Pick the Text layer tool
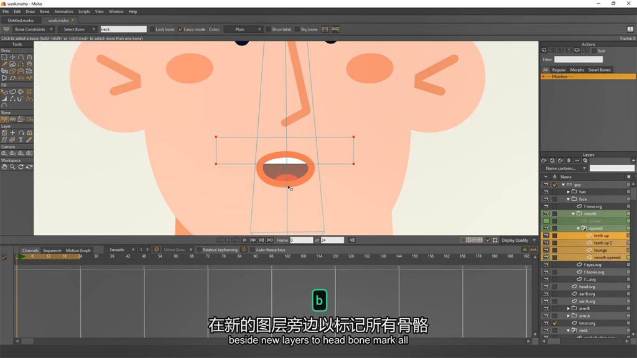The height and width of the screenshot is (358, 637). [x=21, y=140]
